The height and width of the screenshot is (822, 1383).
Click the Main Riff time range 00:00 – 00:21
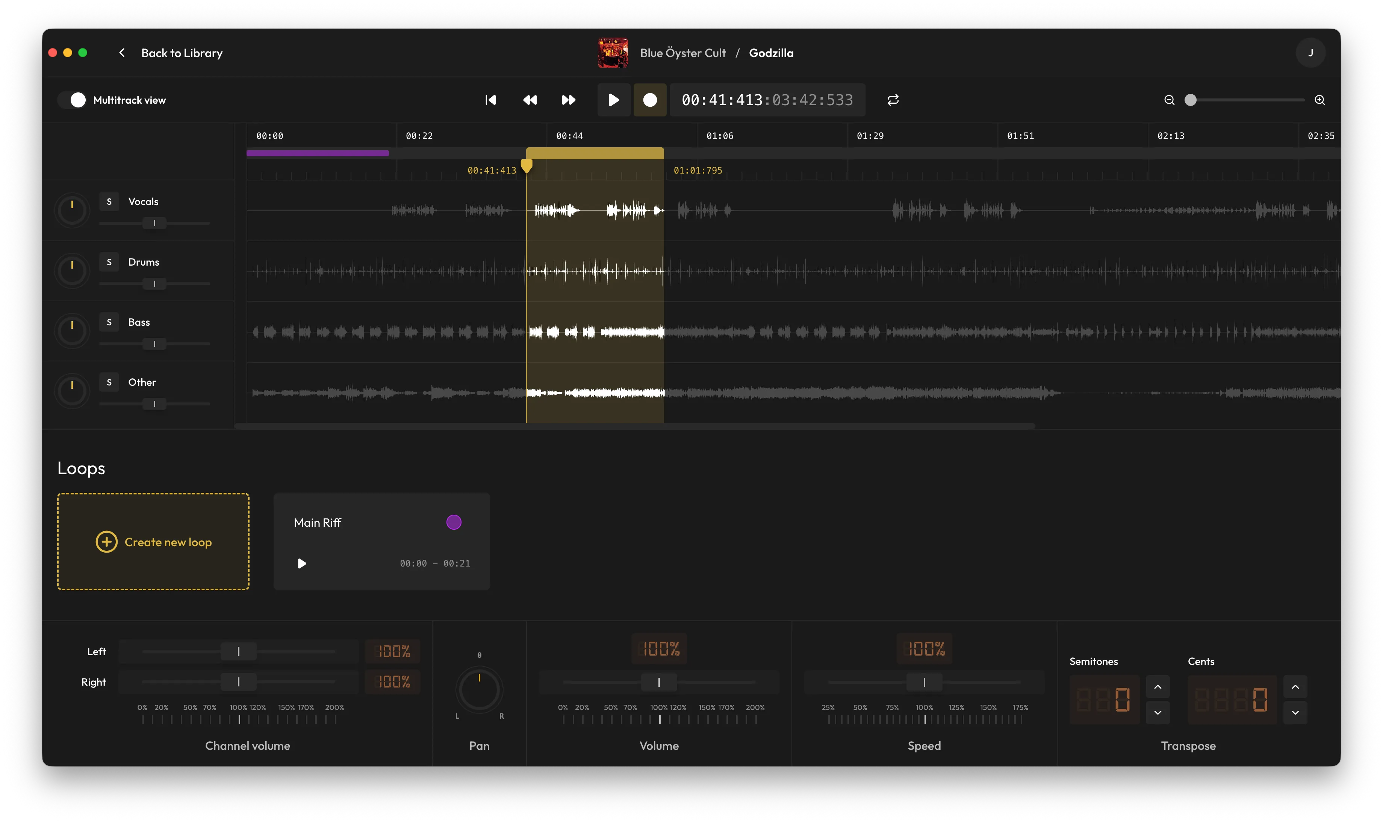pos(435,563)
